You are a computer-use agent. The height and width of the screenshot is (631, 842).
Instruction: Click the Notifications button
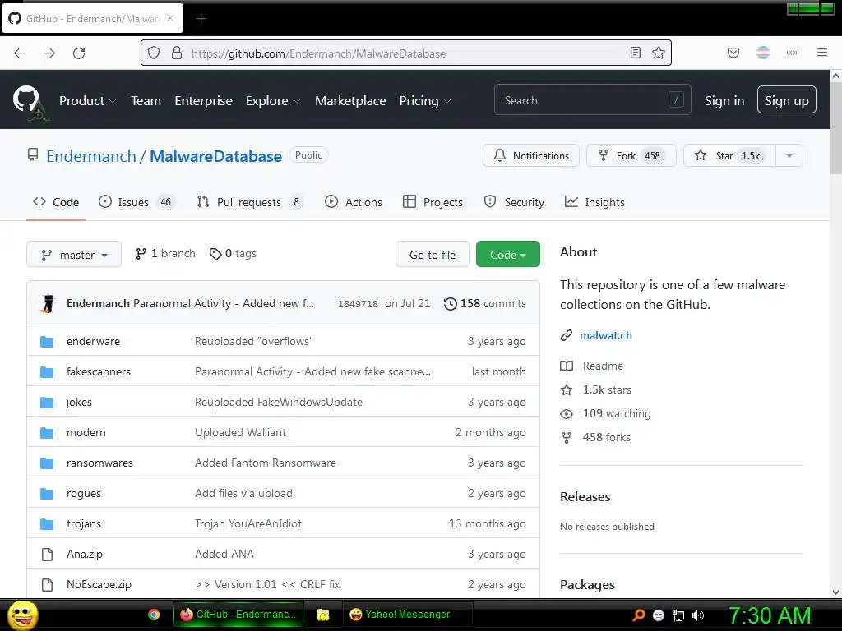tap(530, 155)
